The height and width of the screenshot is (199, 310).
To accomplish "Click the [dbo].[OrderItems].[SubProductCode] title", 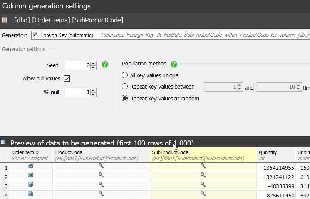I will click(69, 20).
